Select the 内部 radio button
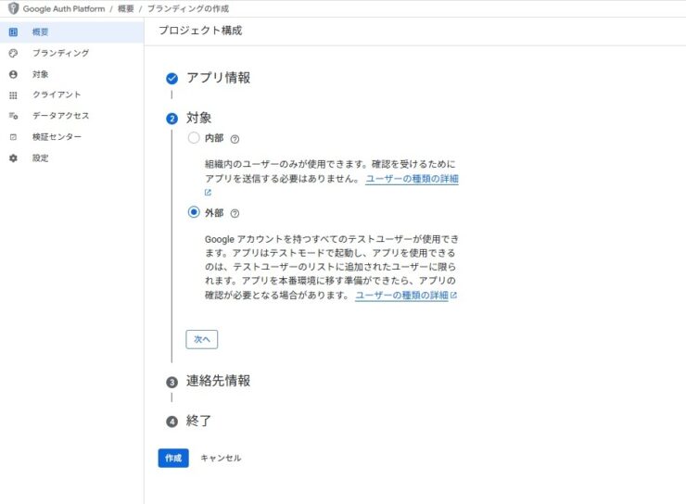The image size is (686, 504). pyautogui.click(x=194, y=138)
